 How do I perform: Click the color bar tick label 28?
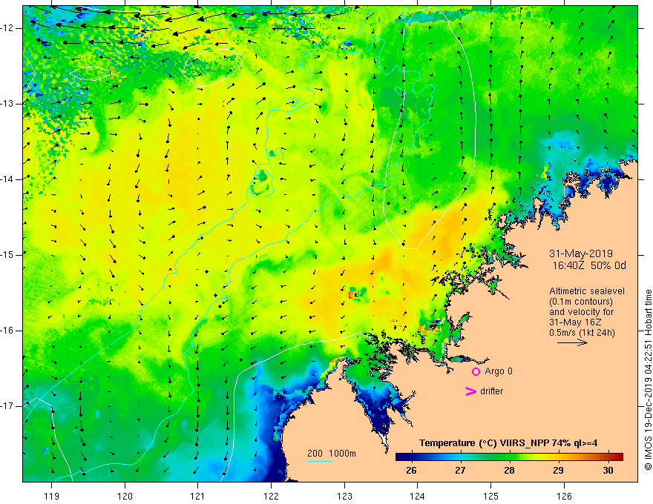pyautogui.click(x=509, y=471)
